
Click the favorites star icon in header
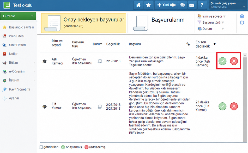pyautogui.click(x=148, y=5)
